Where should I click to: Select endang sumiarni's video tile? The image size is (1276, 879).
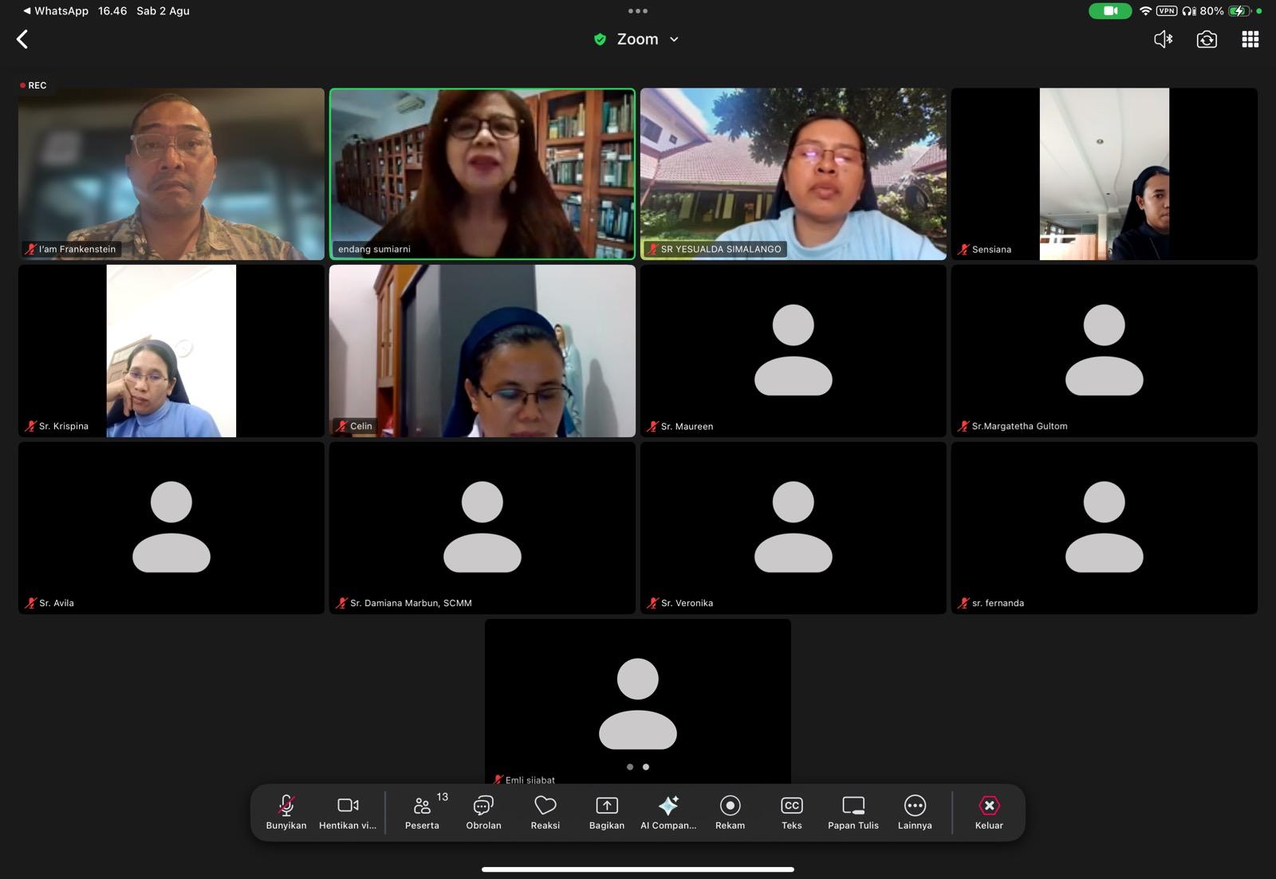482,174
